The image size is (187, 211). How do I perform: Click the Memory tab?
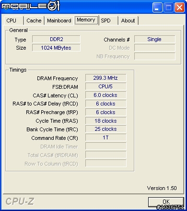[86, 20]
